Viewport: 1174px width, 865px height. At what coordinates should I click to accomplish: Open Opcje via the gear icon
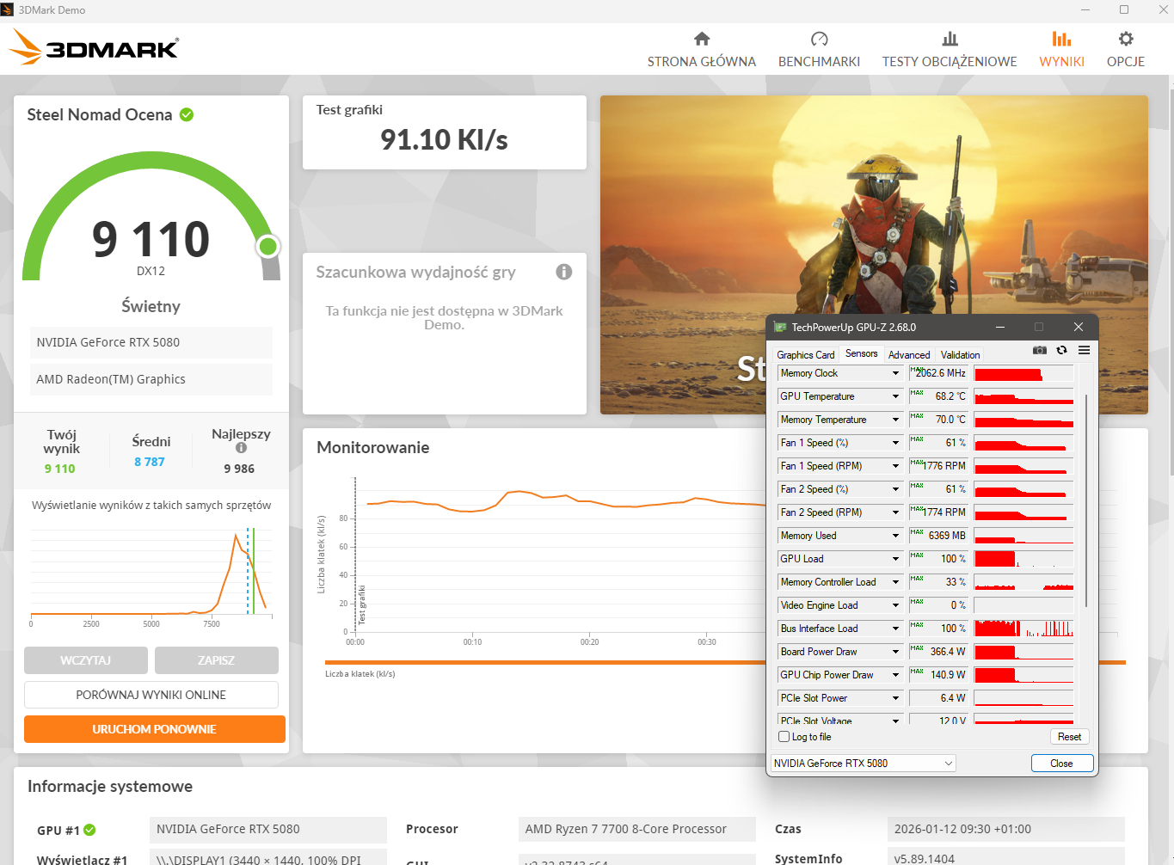tap(1125, 39)
